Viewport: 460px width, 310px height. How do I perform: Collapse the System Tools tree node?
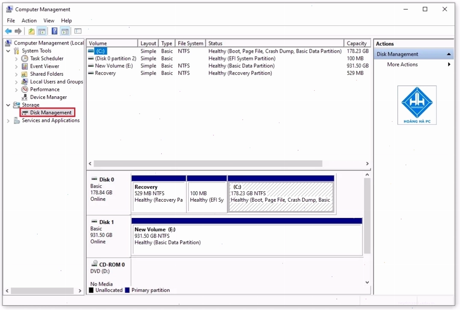click(8, 51)
